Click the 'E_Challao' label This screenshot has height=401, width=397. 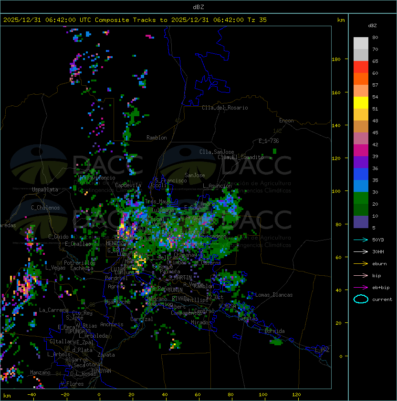click(x=78, y=244)
